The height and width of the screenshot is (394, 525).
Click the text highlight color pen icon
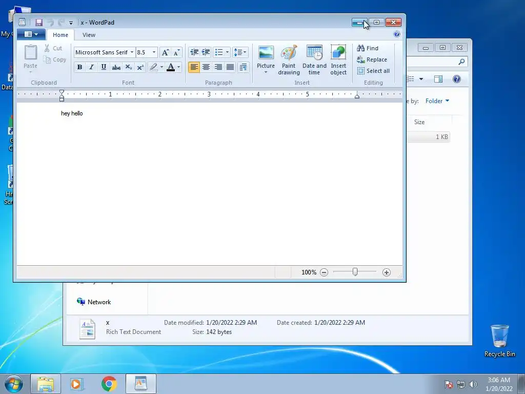154,67
